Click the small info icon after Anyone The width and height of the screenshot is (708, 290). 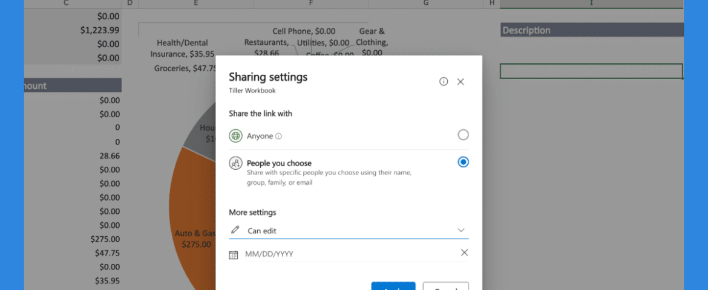278,136
